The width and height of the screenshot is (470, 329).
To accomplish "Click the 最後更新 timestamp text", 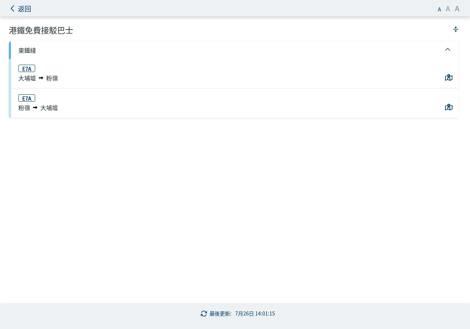I will click(x=242, y=314).
